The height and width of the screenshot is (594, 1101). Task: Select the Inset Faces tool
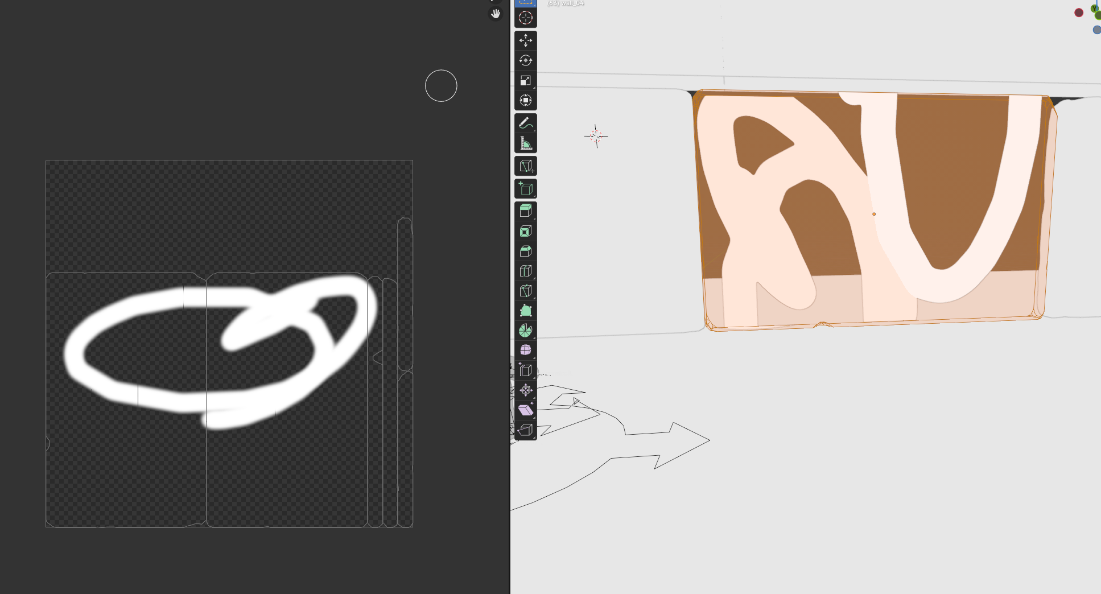pos(525,231)
